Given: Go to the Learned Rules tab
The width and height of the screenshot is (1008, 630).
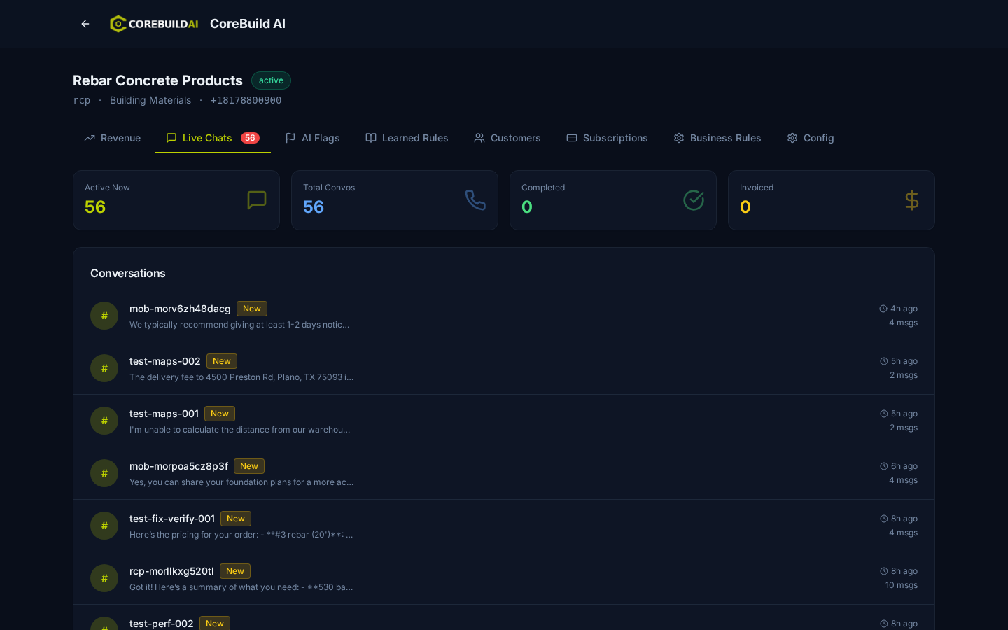Looking at the screenshot, I should 407,138.
